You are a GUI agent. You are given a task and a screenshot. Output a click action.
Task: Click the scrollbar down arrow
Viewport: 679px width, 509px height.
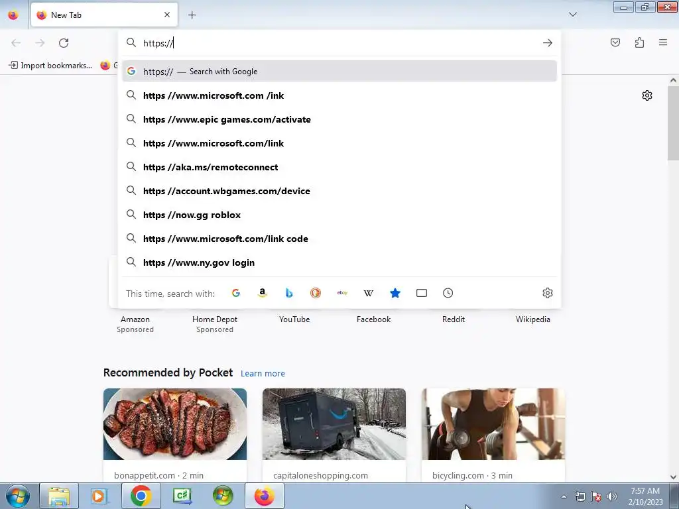673,477
